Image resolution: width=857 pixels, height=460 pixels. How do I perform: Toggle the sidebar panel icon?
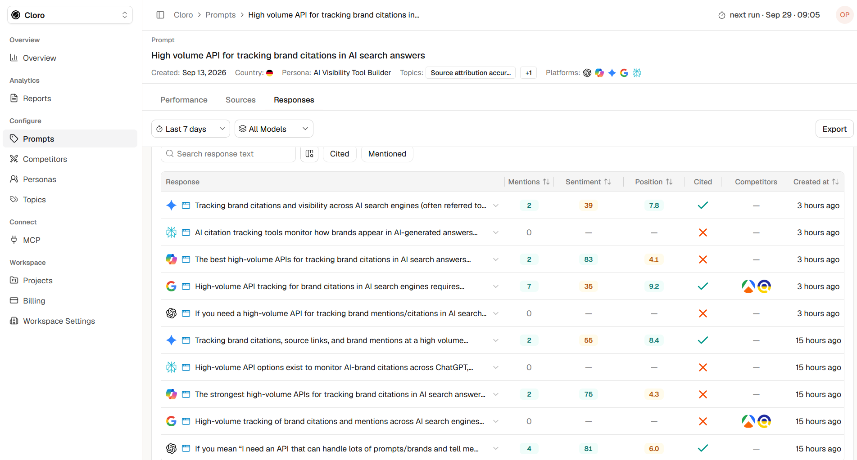click(160, 15)
